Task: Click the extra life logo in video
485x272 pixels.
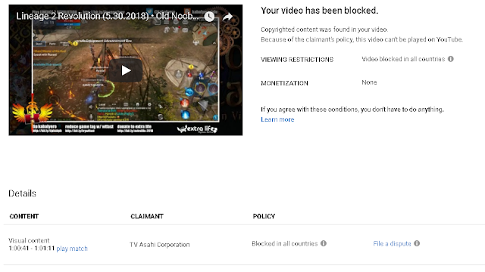Action: (197, 128)
